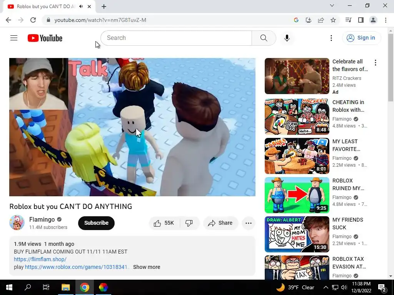Mute the tab using speaker icon
394x295 pixels.
(x=81, y=7)
